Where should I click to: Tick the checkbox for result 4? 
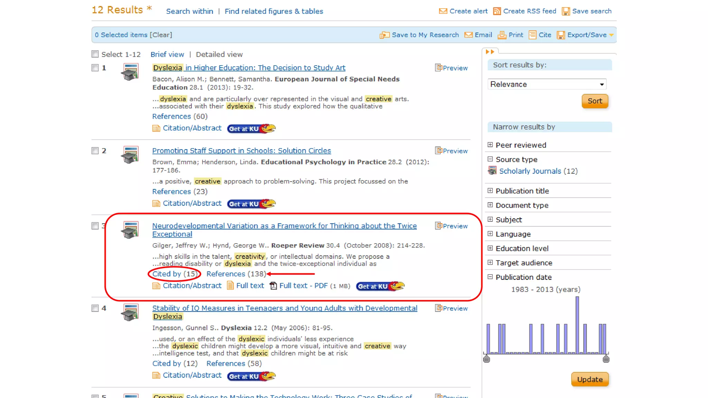point(95,308)
